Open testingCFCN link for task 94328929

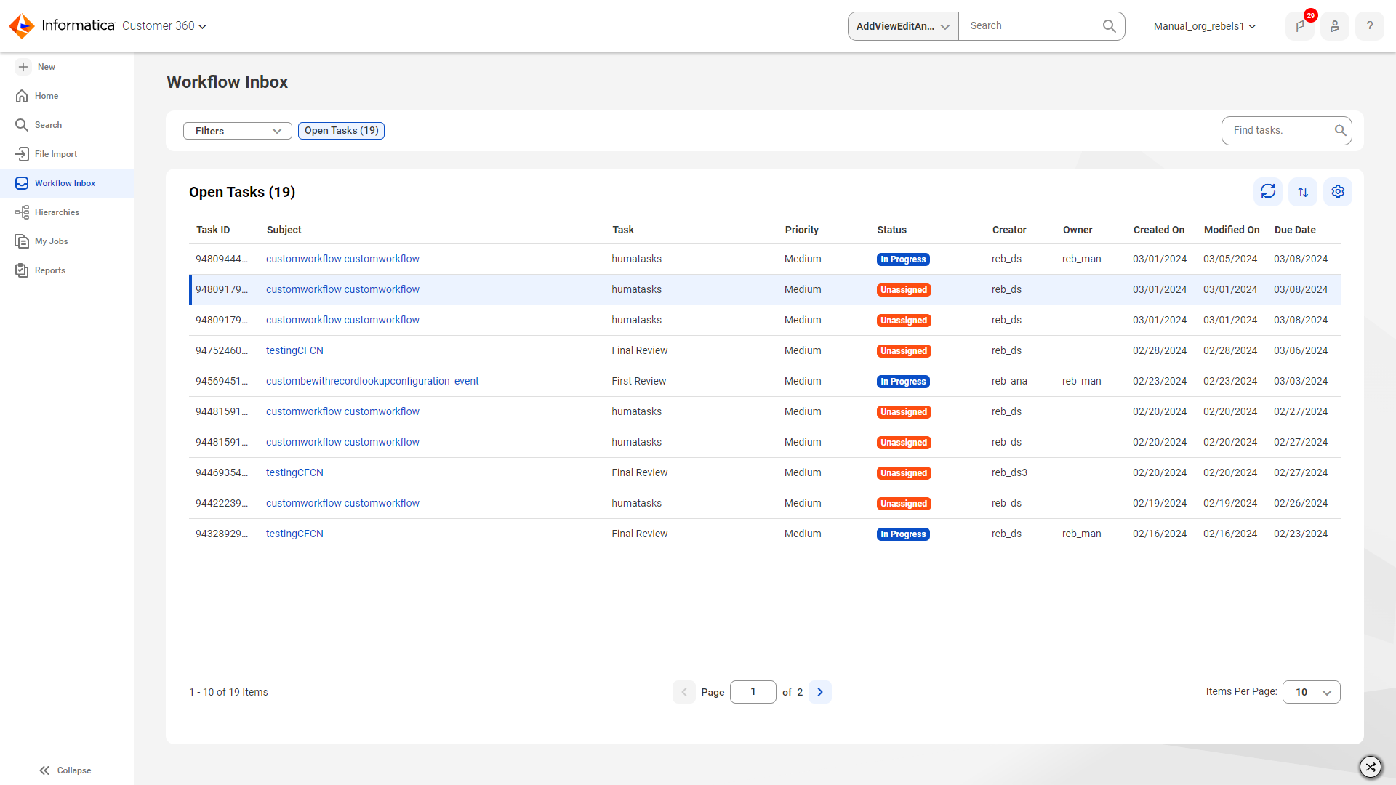pos(294,534)
